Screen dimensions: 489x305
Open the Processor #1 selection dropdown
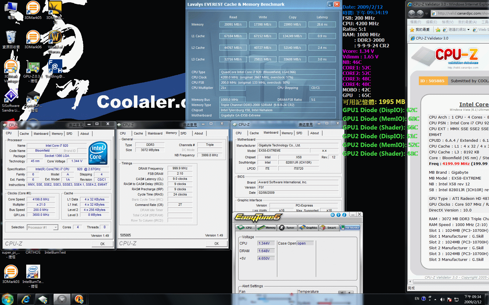click(56, 227)
